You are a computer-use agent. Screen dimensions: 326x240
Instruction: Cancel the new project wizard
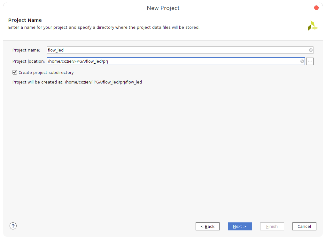tap(304, 227)
